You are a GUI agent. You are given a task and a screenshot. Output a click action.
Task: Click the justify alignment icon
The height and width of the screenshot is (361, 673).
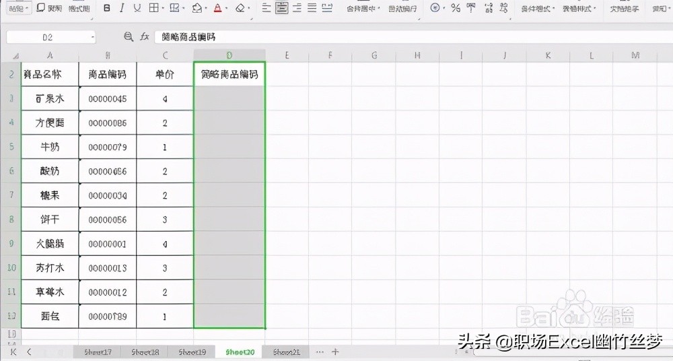[312, 7]
